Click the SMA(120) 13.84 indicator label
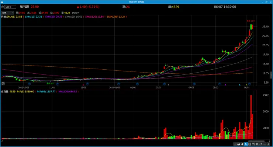This screenshot has width=273, height=147. [94, 16]
